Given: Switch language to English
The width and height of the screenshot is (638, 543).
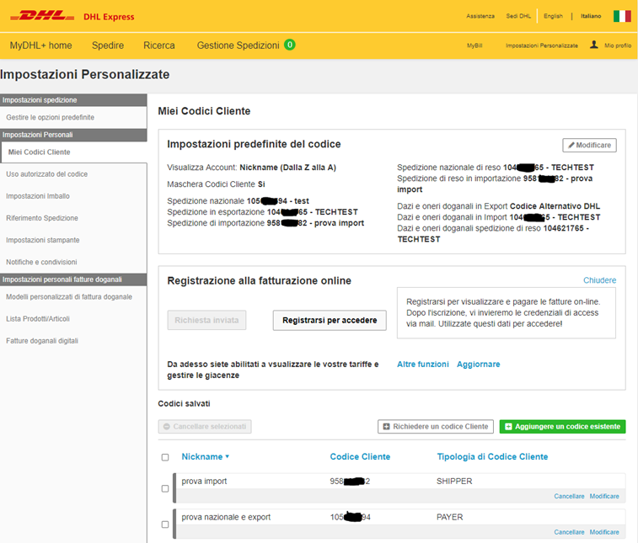Looking at the screenshot, I should 553,16.
